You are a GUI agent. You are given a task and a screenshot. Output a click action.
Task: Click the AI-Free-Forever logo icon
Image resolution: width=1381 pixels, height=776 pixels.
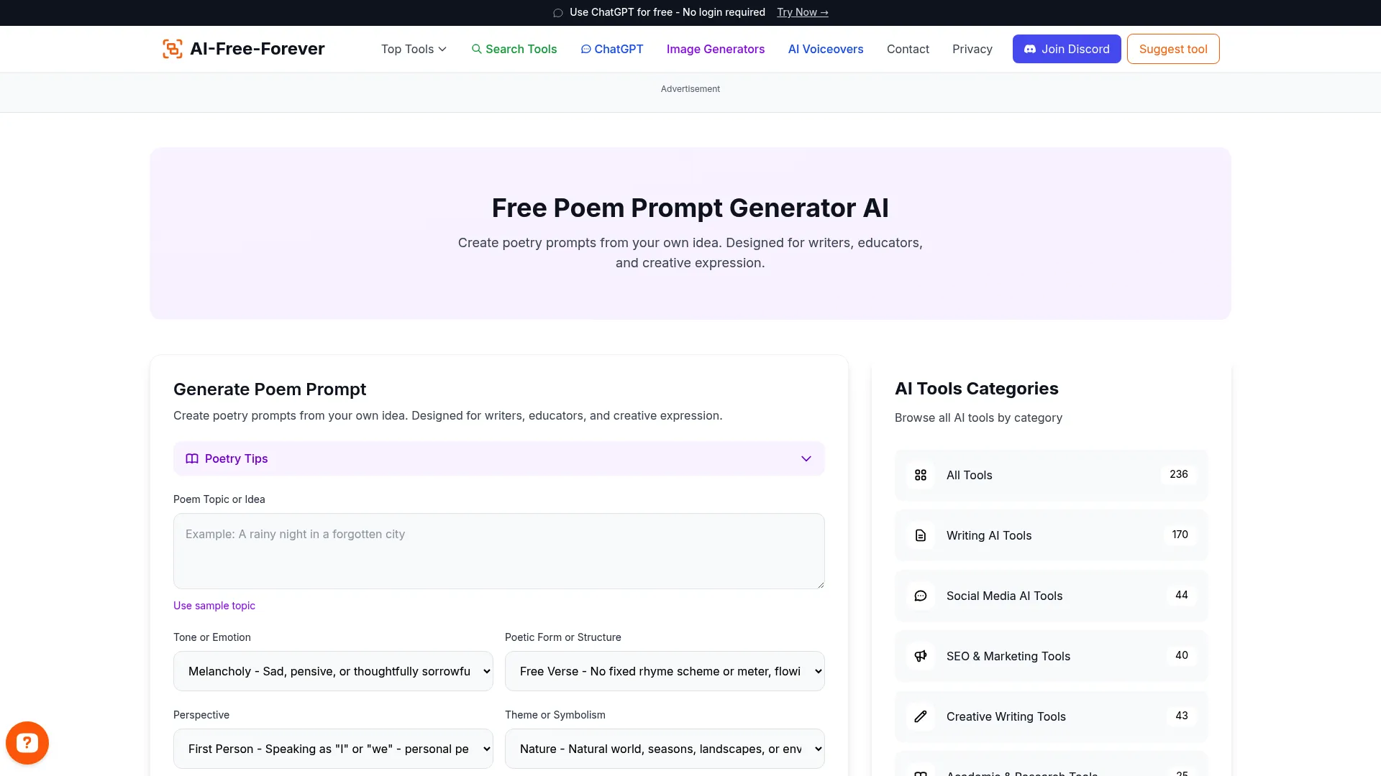(172, 48)
